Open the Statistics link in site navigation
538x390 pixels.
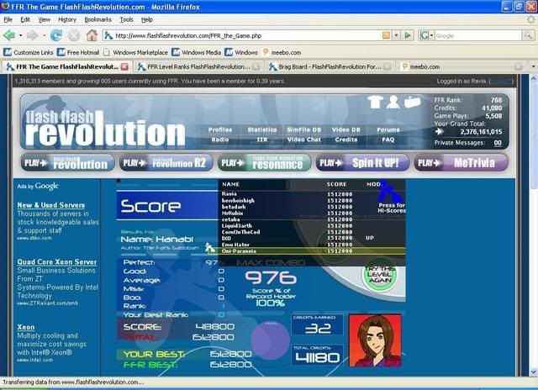[262, 129]
